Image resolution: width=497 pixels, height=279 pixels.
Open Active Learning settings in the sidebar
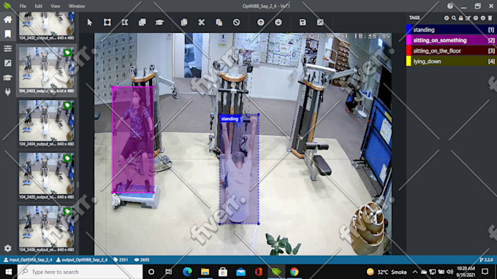[x=7, y=77]
